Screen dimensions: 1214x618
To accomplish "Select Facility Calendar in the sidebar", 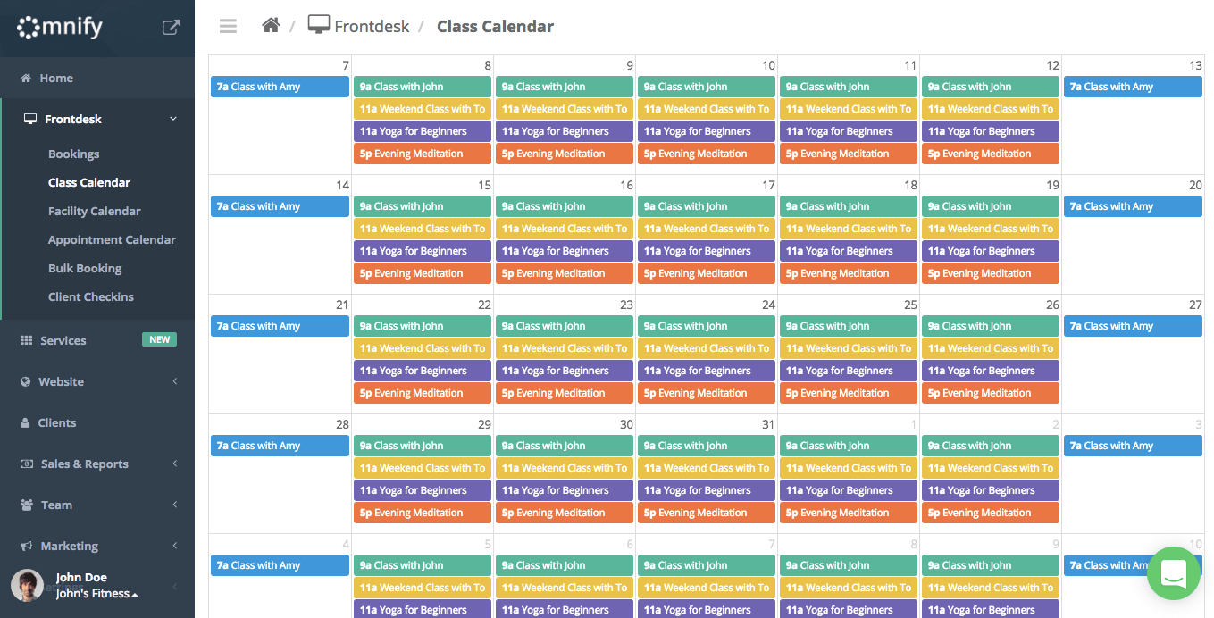I will coord(95,211).
